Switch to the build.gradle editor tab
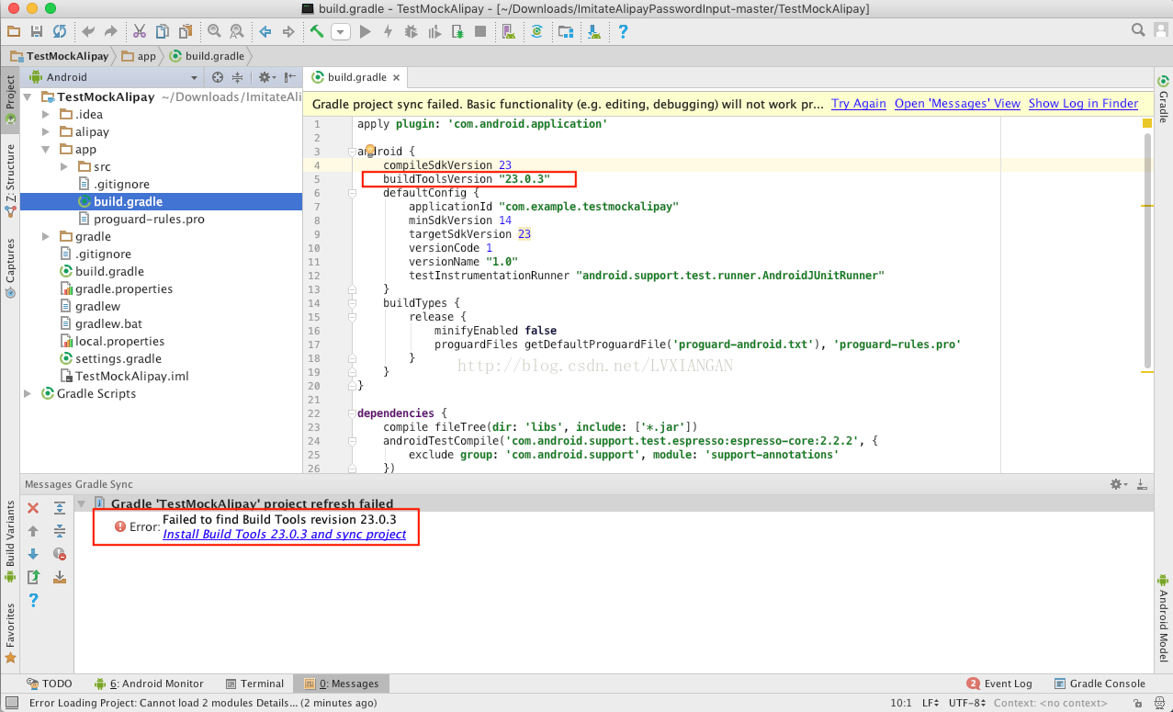This screenshot has width=1173, height=712. (x=356, y=77)
